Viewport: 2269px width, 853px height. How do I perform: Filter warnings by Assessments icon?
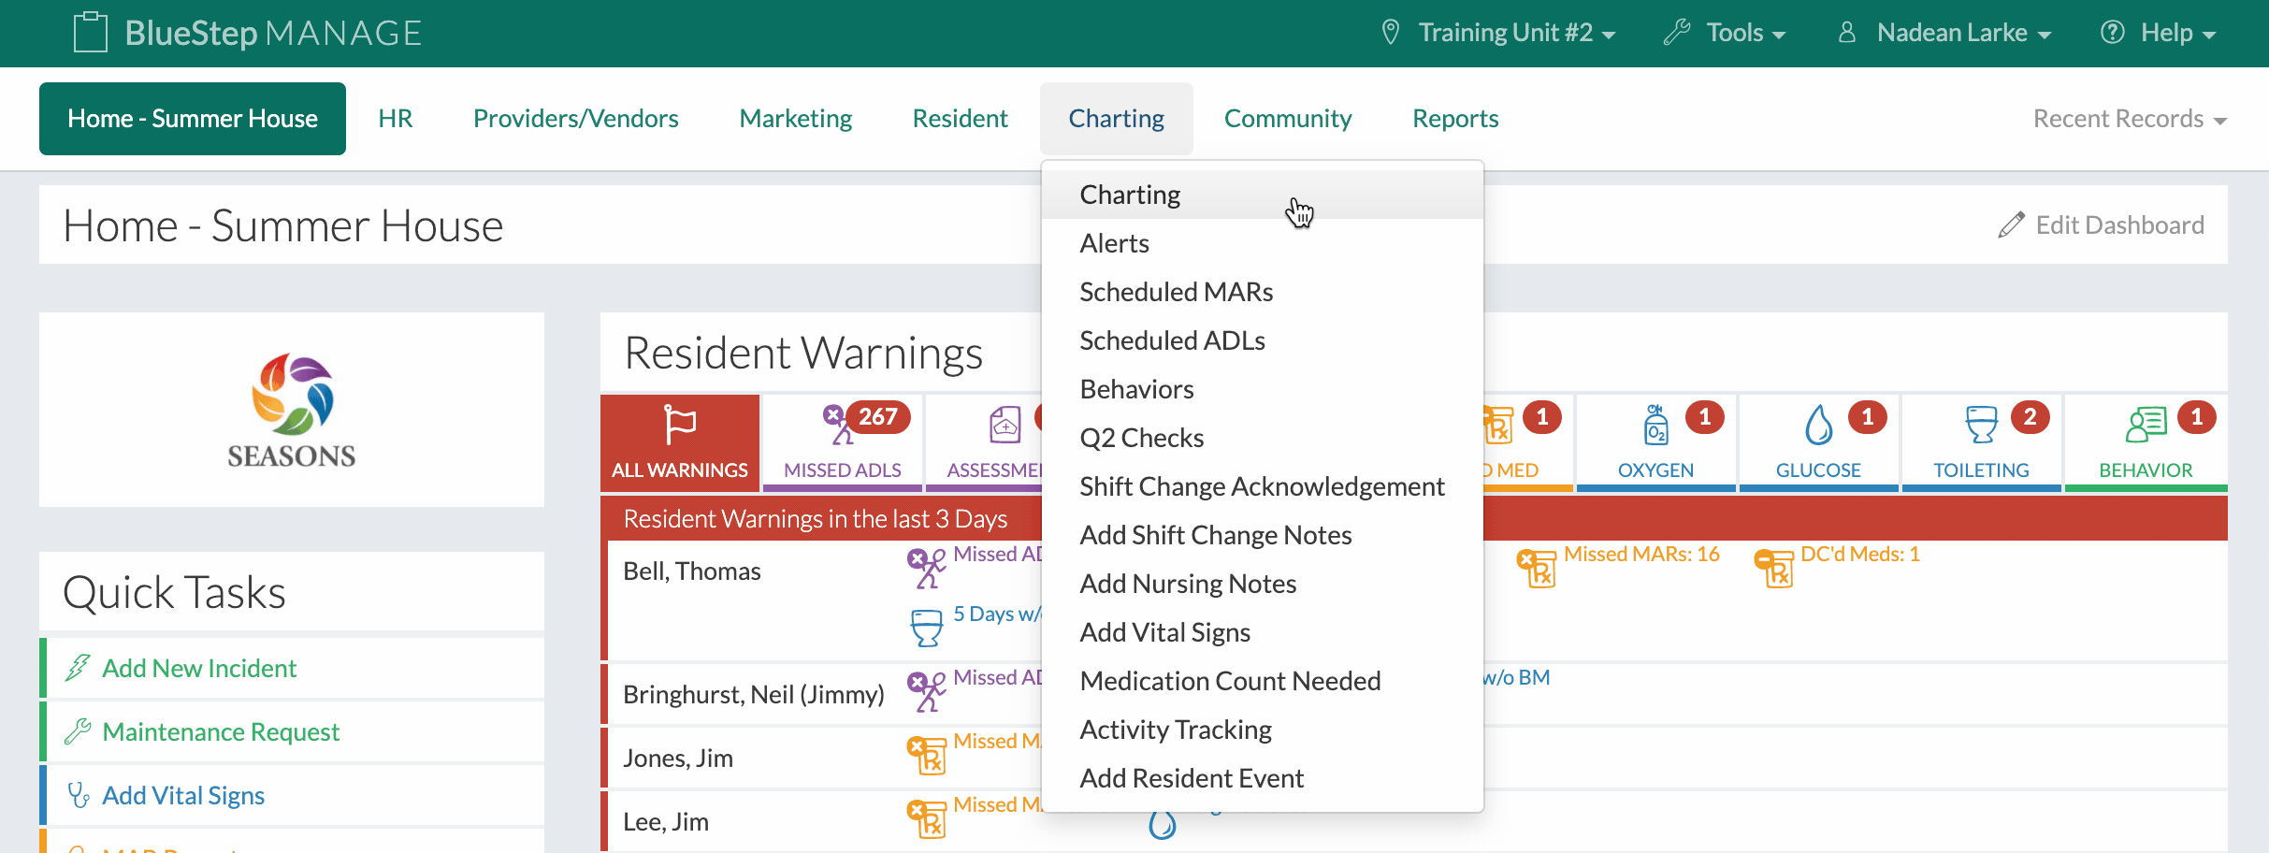[x=1004, y=426]
